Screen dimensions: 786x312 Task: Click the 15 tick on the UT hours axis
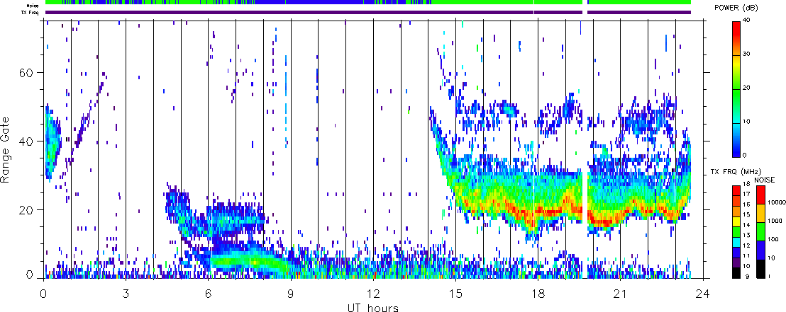click(x=455, y=293)
